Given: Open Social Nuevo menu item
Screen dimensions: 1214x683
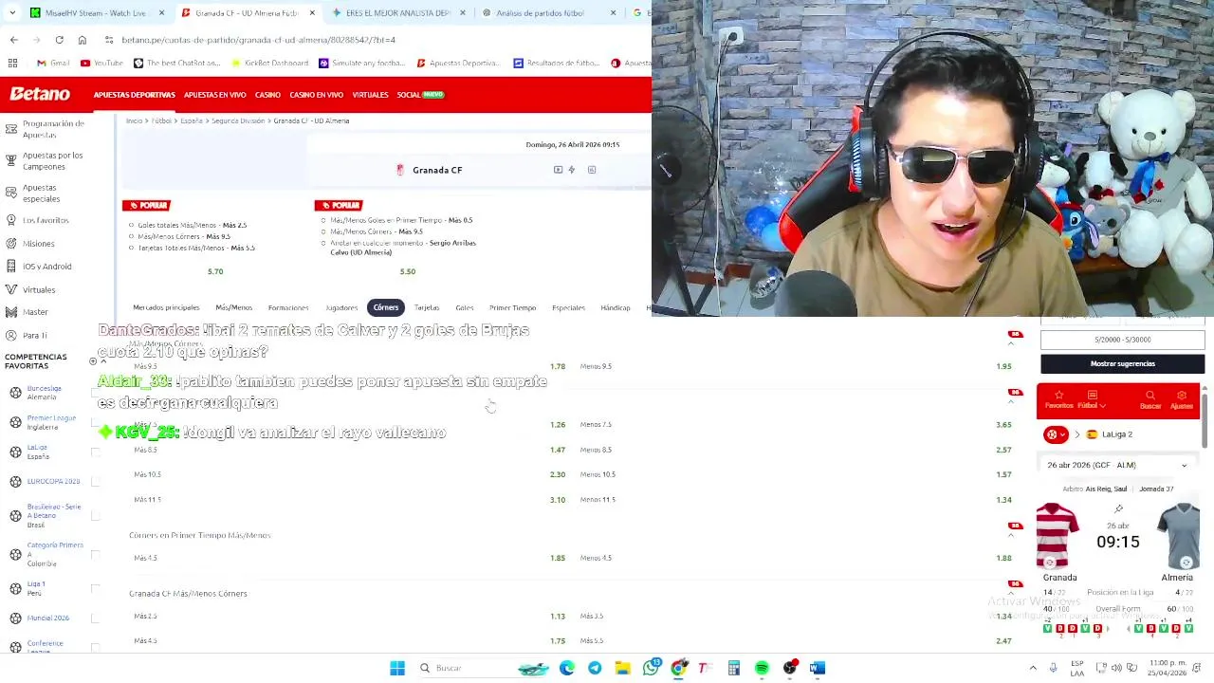Looking at the screenshot, I should click(420, 95).
